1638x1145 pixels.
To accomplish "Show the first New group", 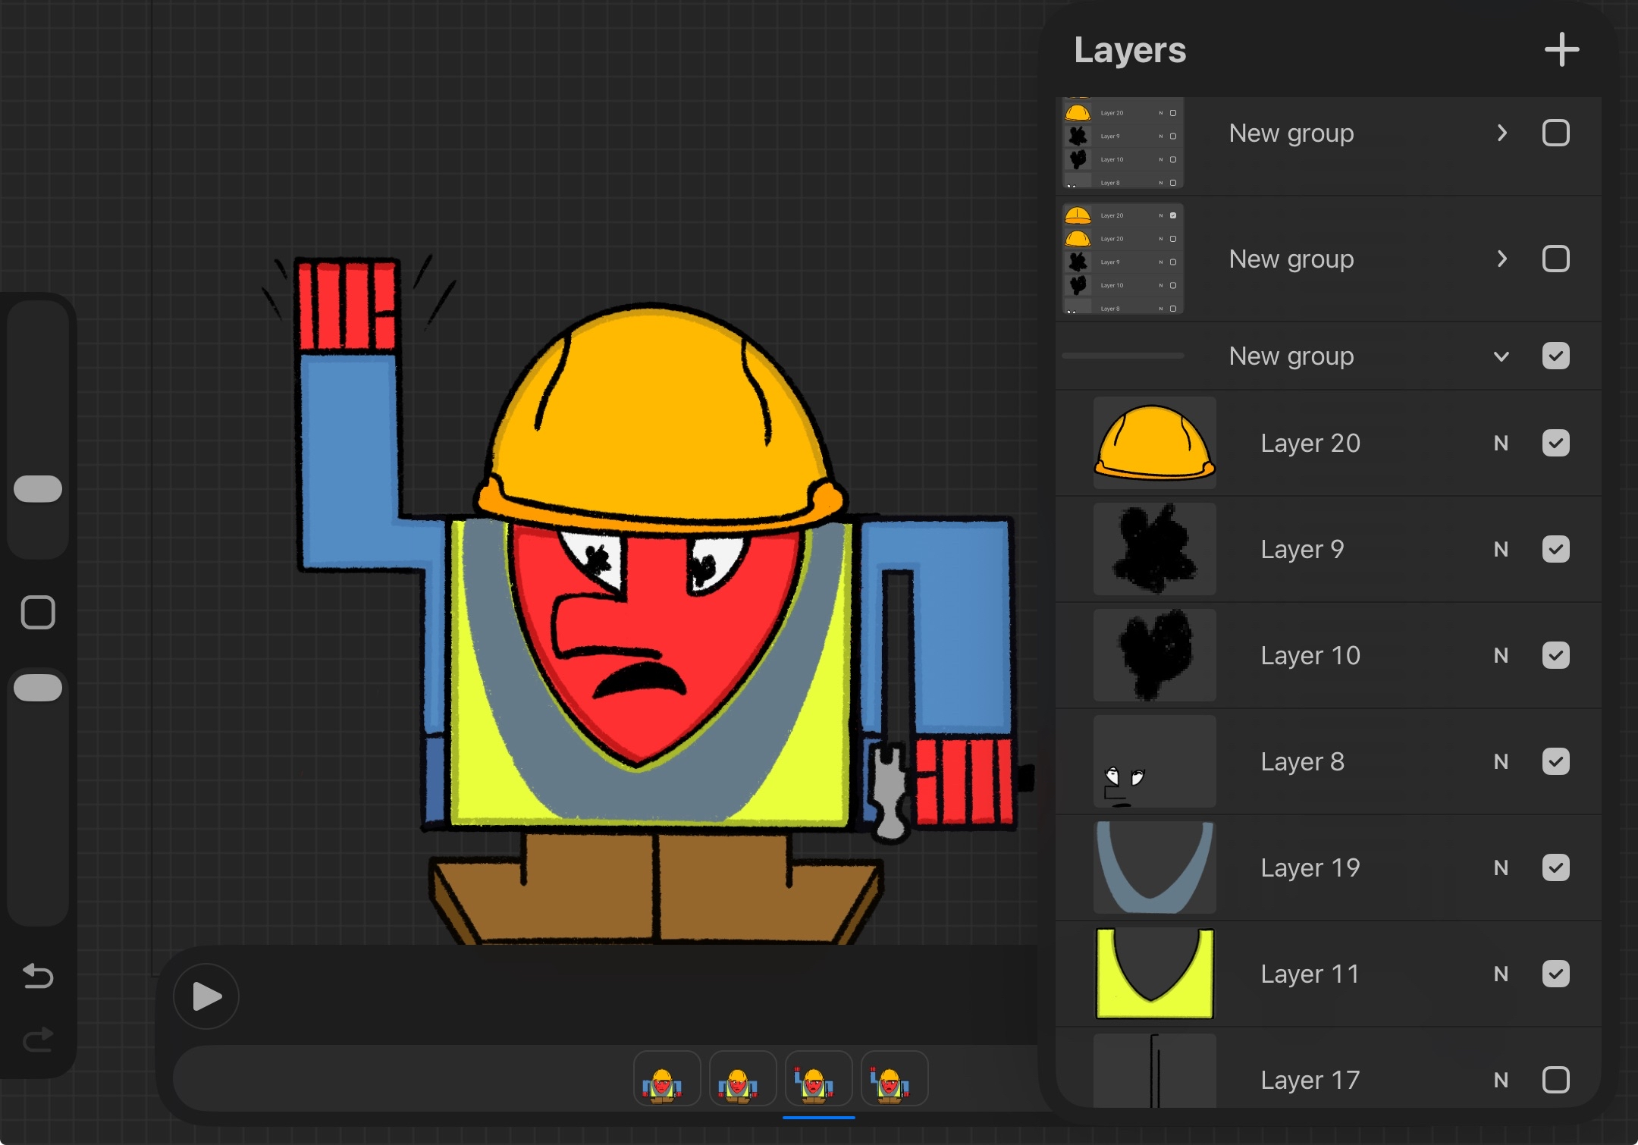I will tap(1555, 133).
